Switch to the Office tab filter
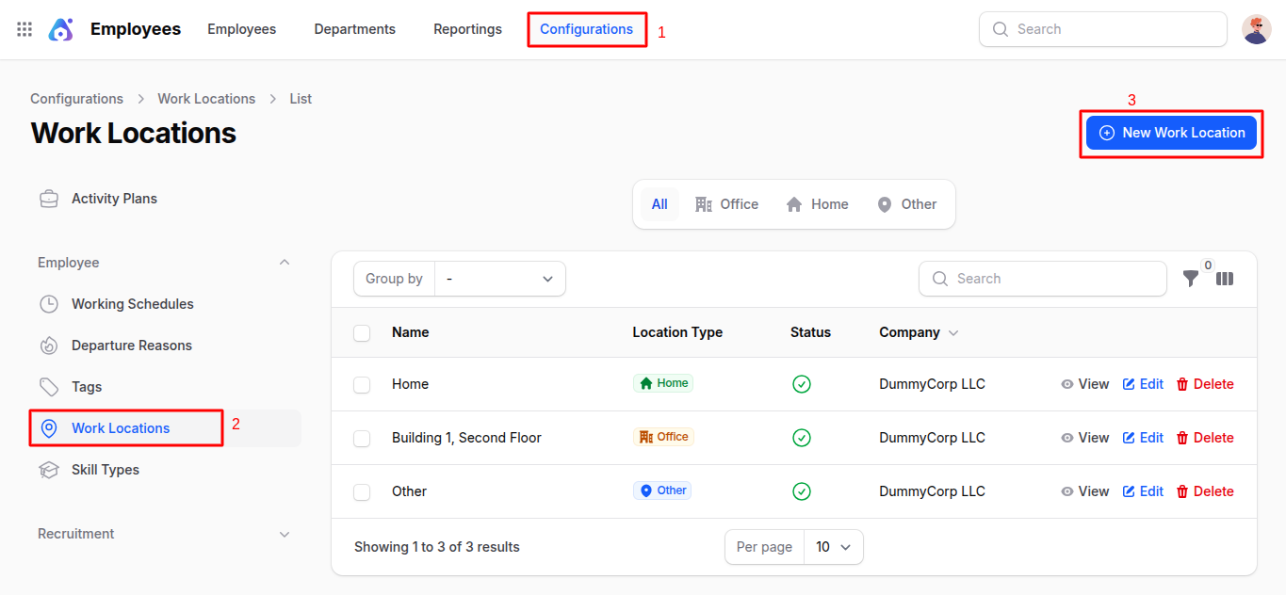The image size is (1286, 595). pos(726,204)
